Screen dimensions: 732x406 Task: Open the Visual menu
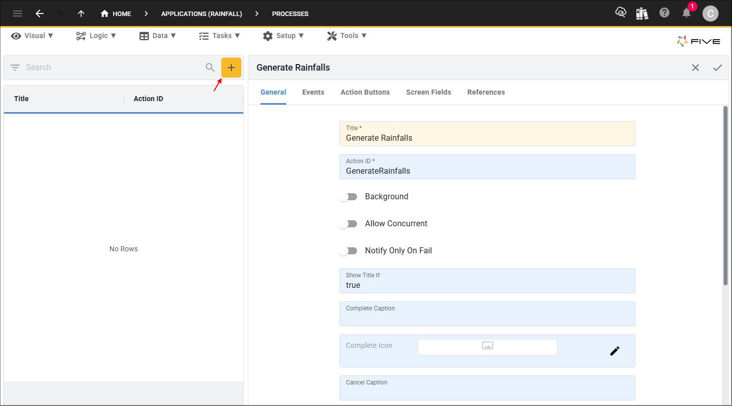[x=33, y=36]
